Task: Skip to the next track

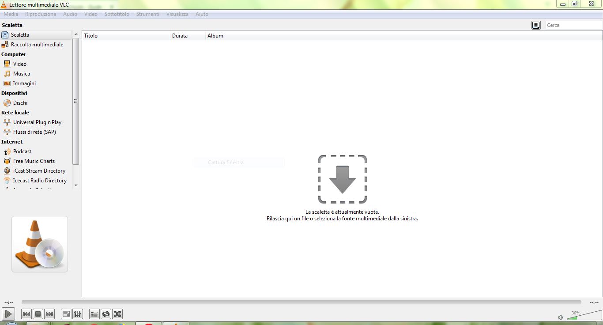Action: click(x=49, y=314)
